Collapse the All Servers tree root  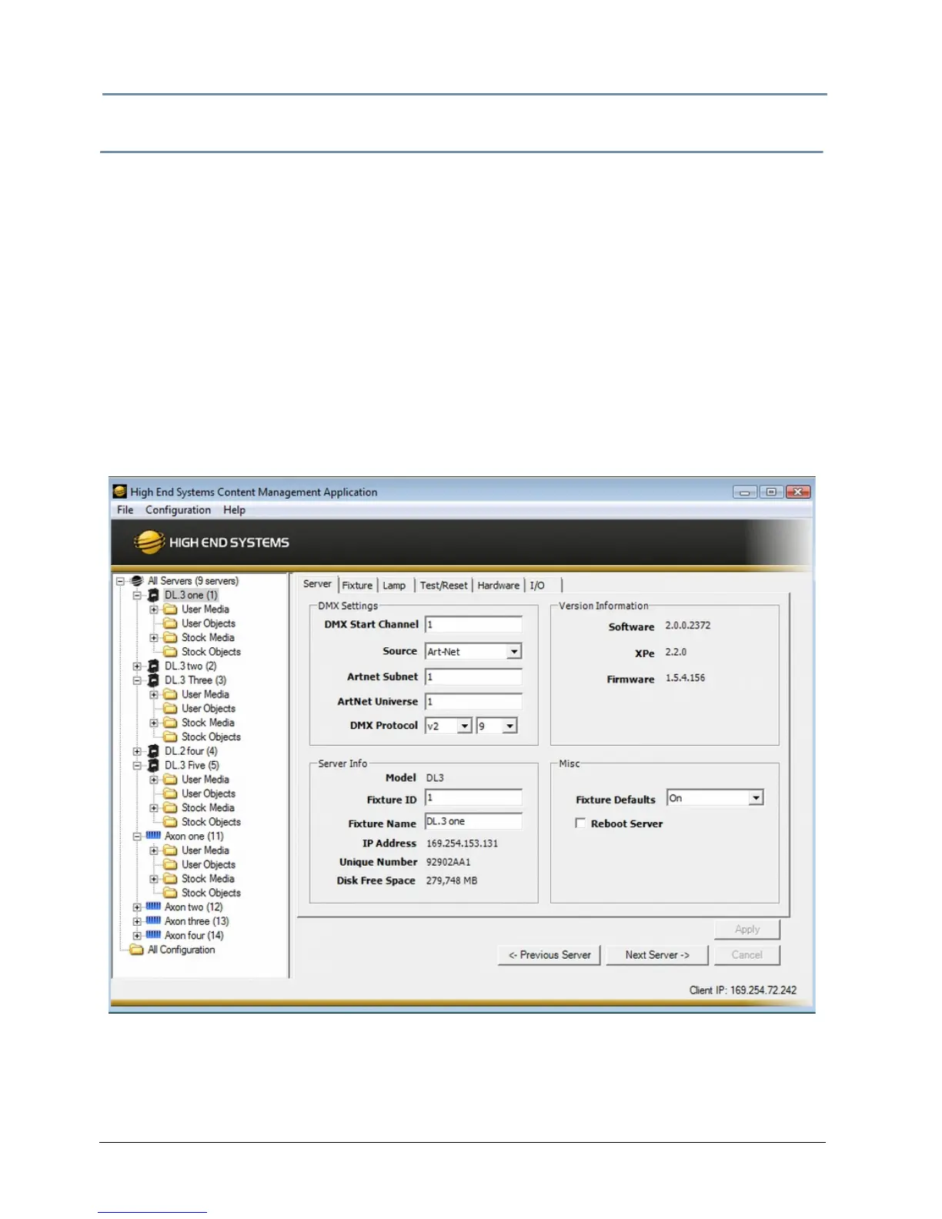coord(120,582)
